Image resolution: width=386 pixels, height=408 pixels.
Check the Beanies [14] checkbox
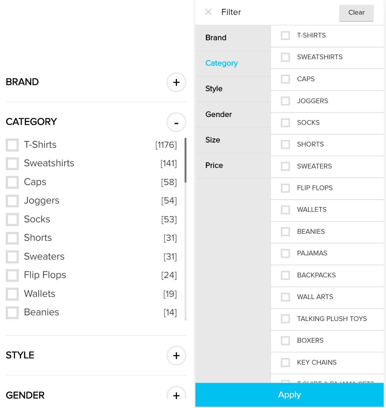12,312
